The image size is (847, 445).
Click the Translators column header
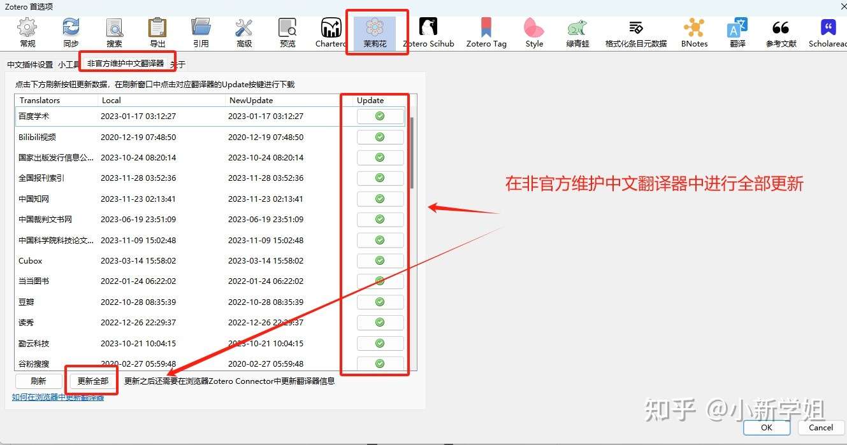[57, 100]
